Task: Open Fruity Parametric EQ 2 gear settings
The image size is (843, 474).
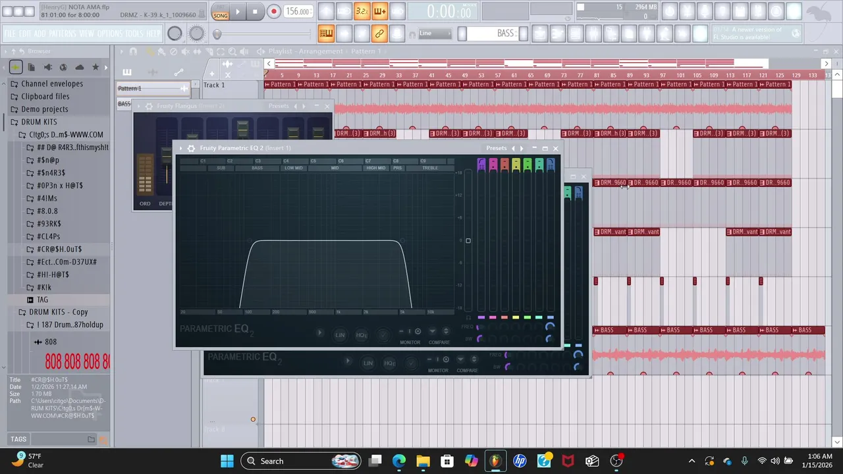Action: coord(191,148)
